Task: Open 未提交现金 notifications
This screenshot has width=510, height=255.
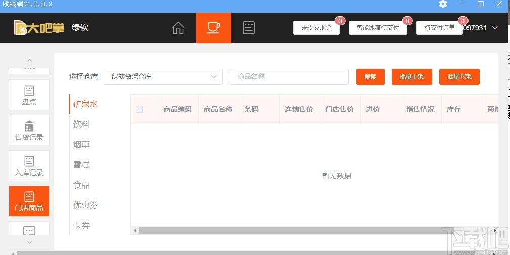Action: pos(317,28)
